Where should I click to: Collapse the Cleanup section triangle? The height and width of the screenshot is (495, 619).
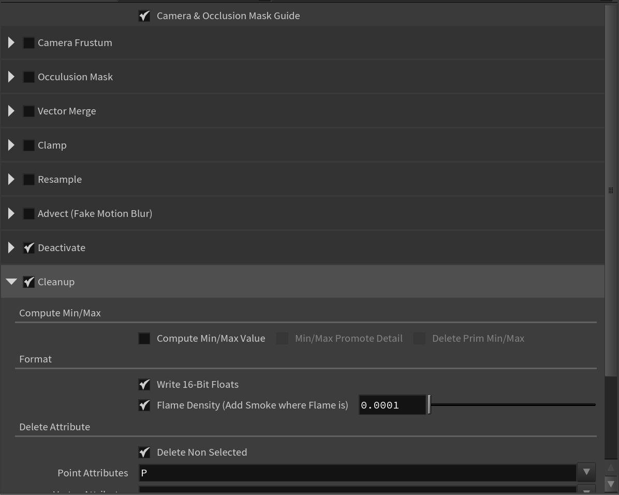pyautogui.click(x=11, y=282)
